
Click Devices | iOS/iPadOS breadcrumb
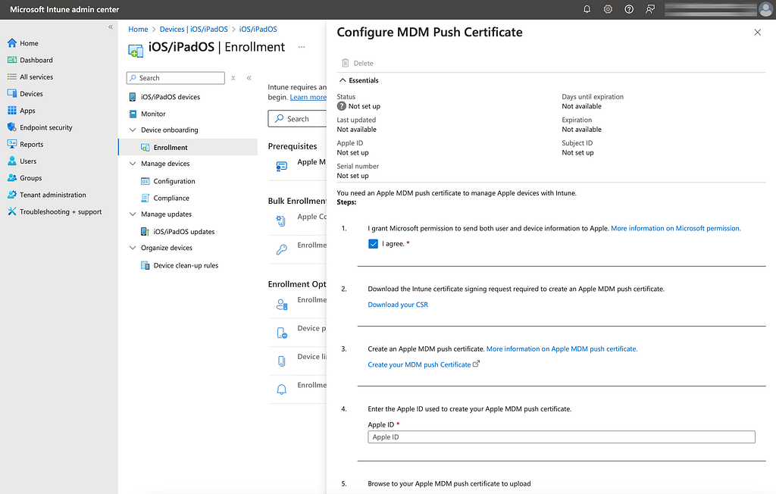tap(193, 30)
